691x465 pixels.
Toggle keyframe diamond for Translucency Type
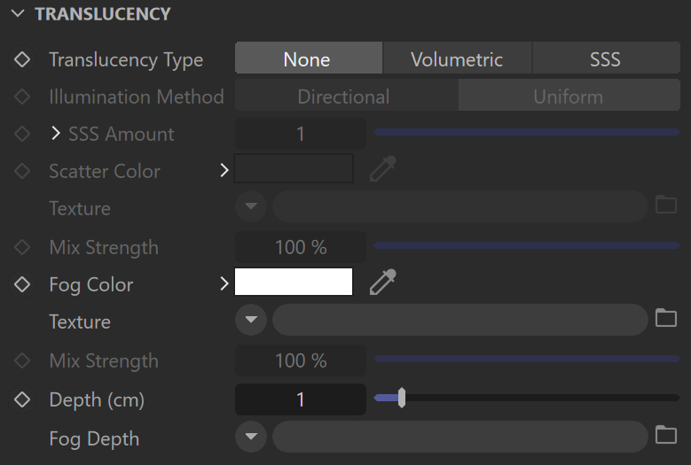pos(22,59)
